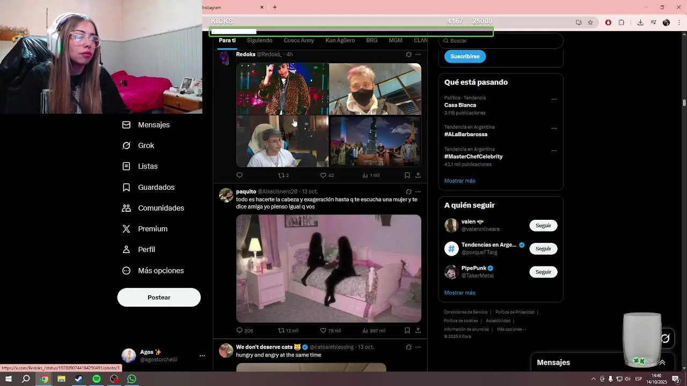687x386 pixels.
Task: Repost the Redoks post with 2 reposts
Action: [283, 175]
